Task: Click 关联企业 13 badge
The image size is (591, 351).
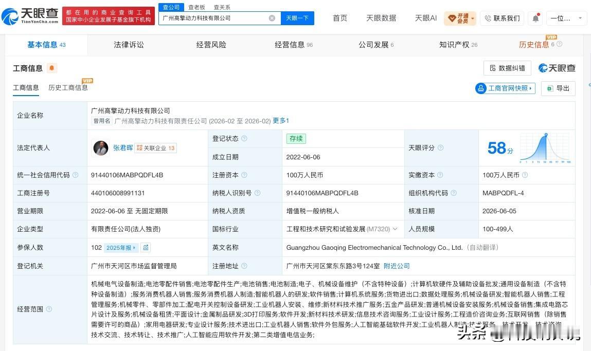Action: [156, 148]
